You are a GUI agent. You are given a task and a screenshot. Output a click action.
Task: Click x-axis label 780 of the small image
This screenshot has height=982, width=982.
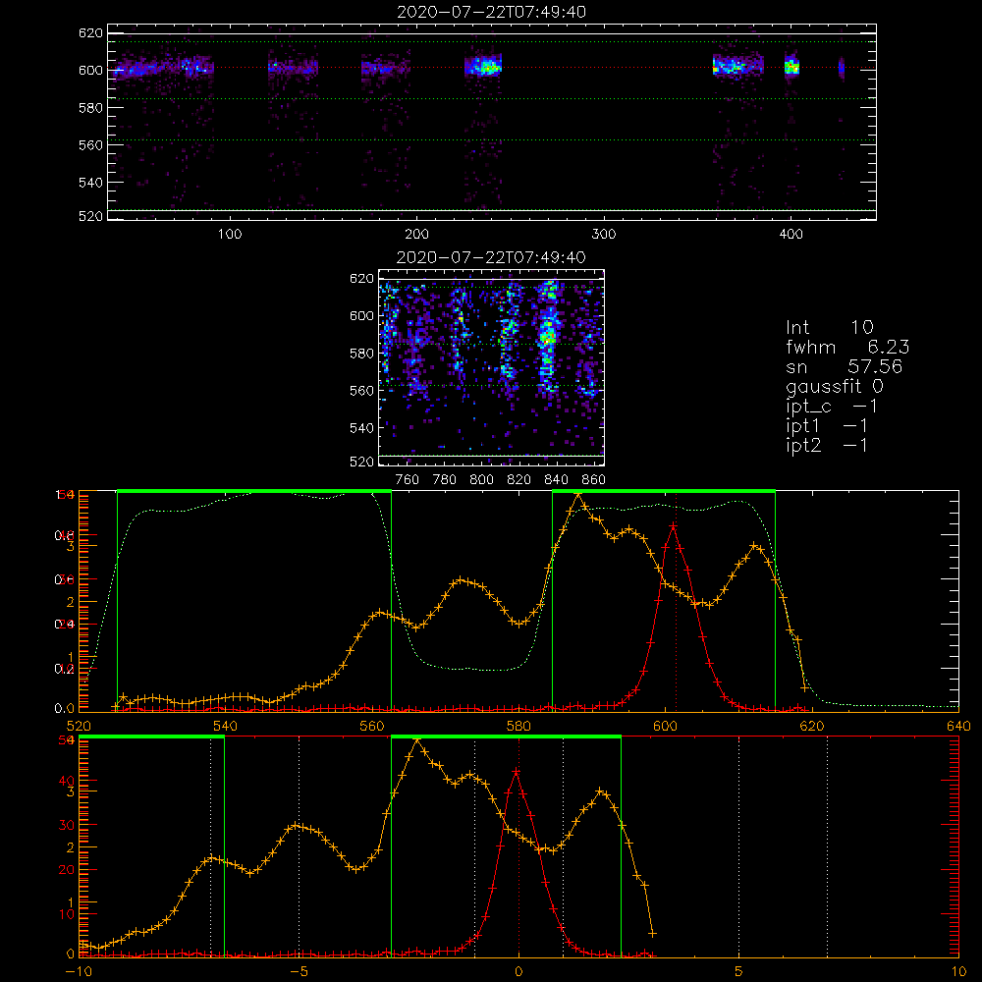click(x=445, y=480)
